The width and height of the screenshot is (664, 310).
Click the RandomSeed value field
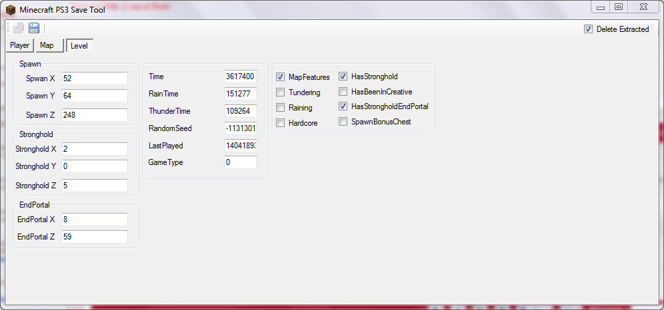241,128
